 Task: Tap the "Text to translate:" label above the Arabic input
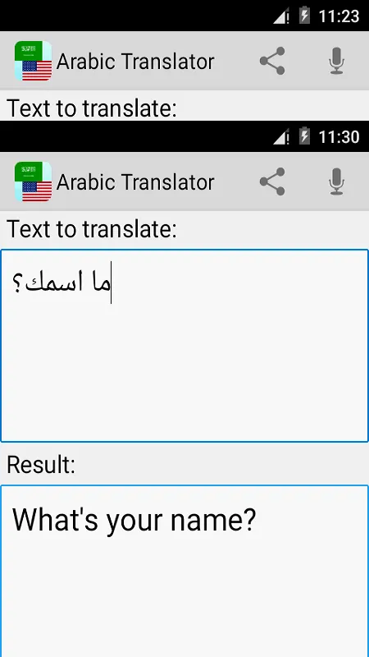[x=92, y=229]
